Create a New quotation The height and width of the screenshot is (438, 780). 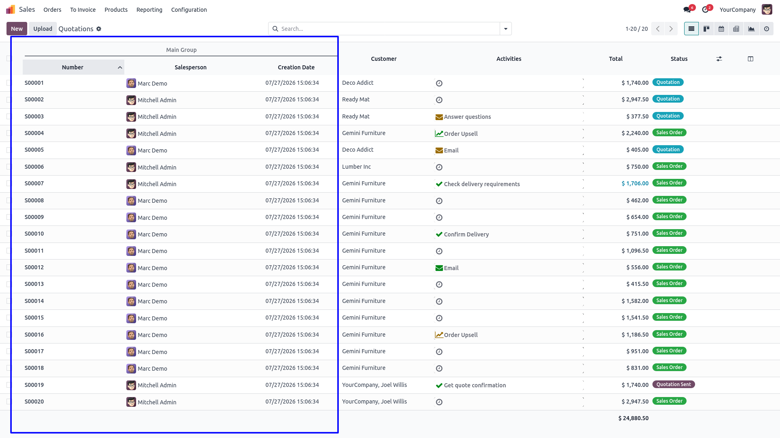(x=17, y=29)
